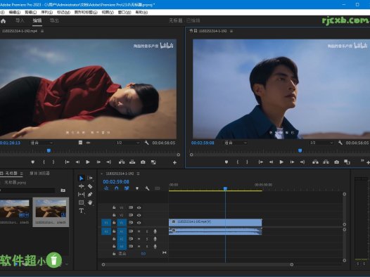Solo track A2
The image size is (370, 277).
[x=147, y=239]
